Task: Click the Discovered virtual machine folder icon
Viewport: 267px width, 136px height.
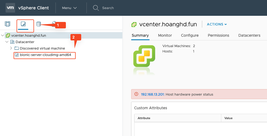Action: pos(16,48)
